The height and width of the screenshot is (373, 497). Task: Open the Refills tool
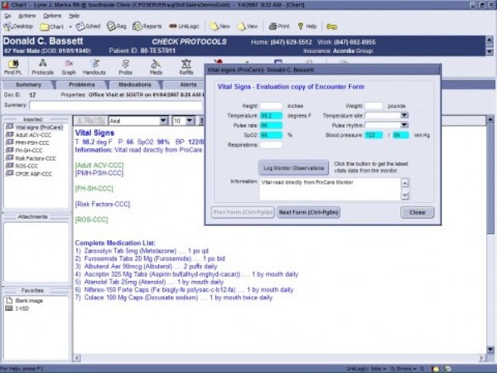187,67
